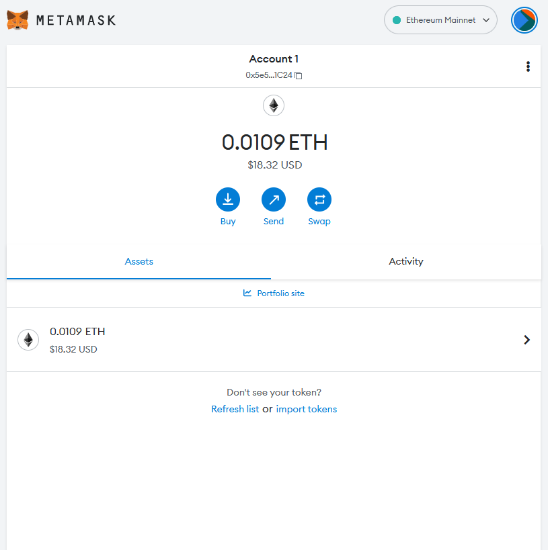Copy the account address 0x5e5...1C24
This screenshot has width=548, height=550.
pos(299,75)
